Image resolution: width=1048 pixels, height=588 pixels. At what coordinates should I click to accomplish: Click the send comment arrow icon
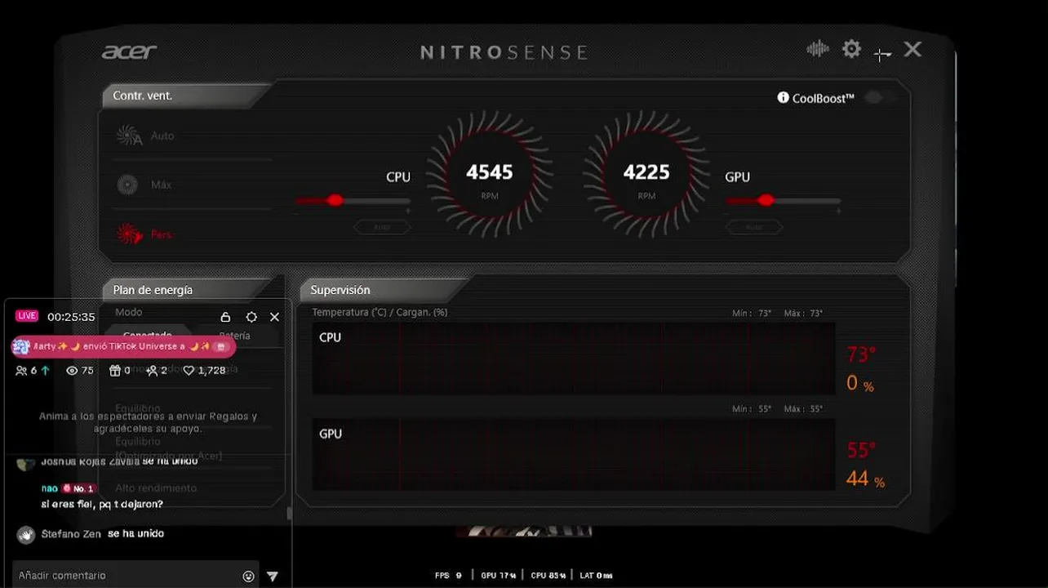(273, 576)
